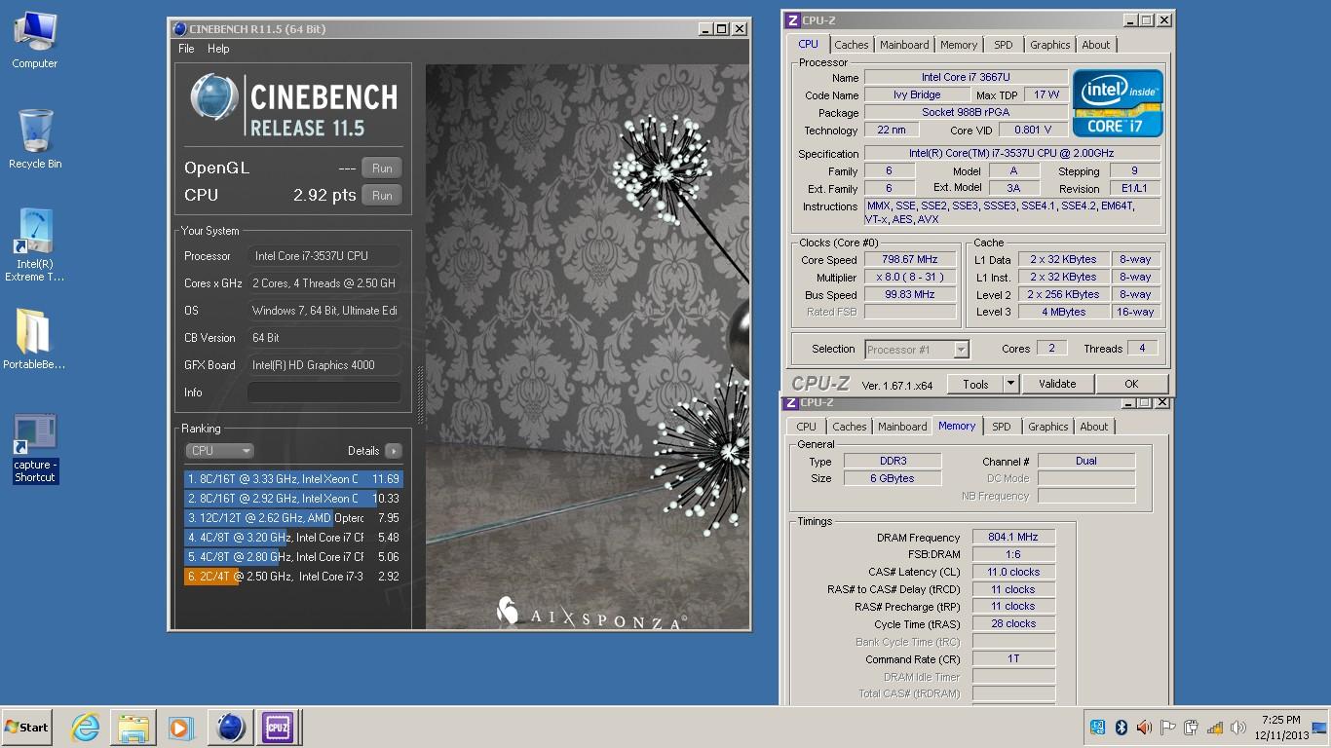Click the DRAM Frequency 804.1 MHz value
The height and width of the screenshot is (748, 1331).
point(1013,538)
